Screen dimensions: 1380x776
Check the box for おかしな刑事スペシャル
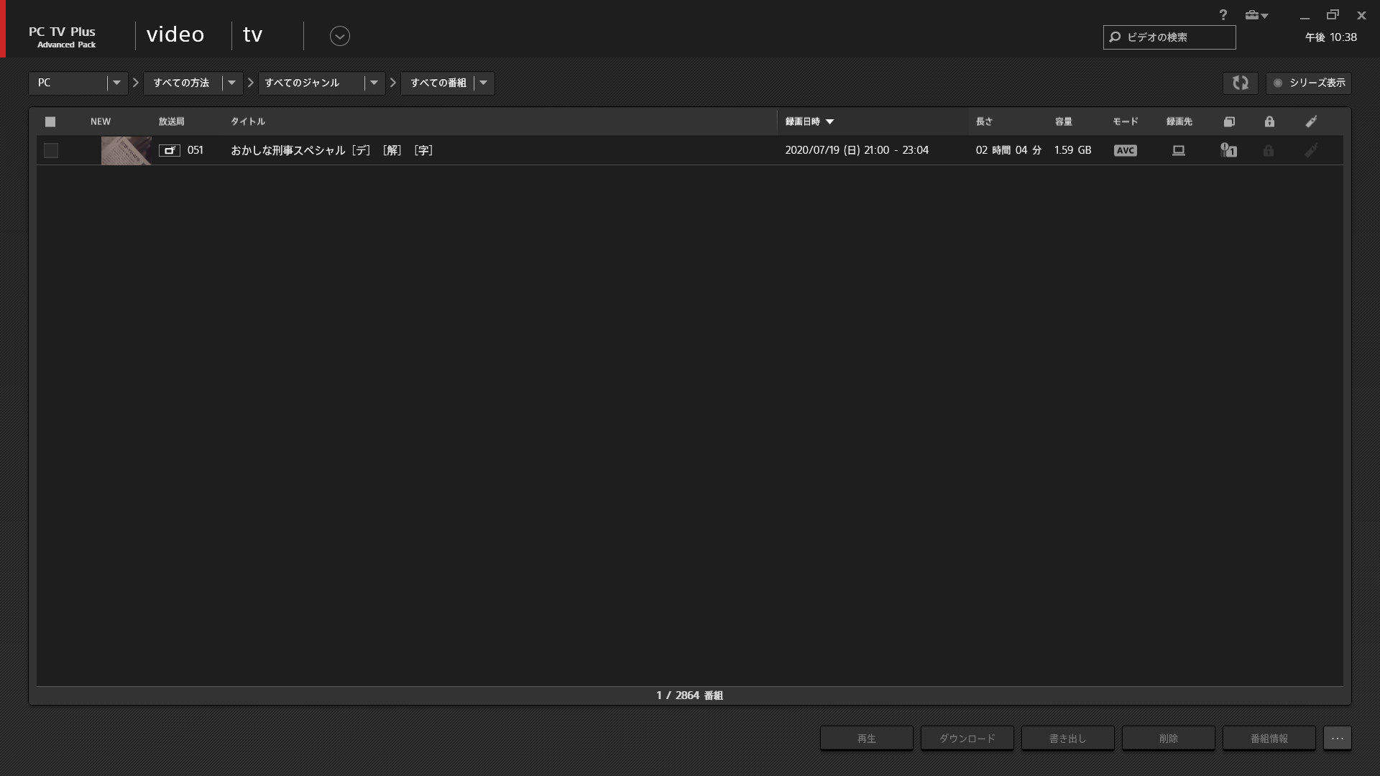pos(51,150)
